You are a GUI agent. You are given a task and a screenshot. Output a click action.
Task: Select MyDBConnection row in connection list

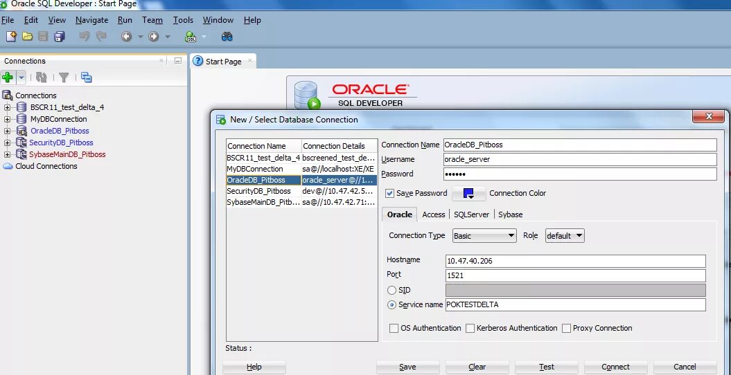301,169
